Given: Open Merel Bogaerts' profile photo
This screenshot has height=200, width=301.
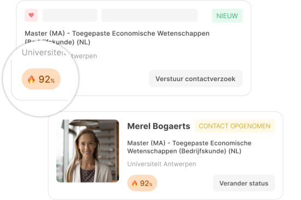Looking at the screenshot, I should pos(88,151).
